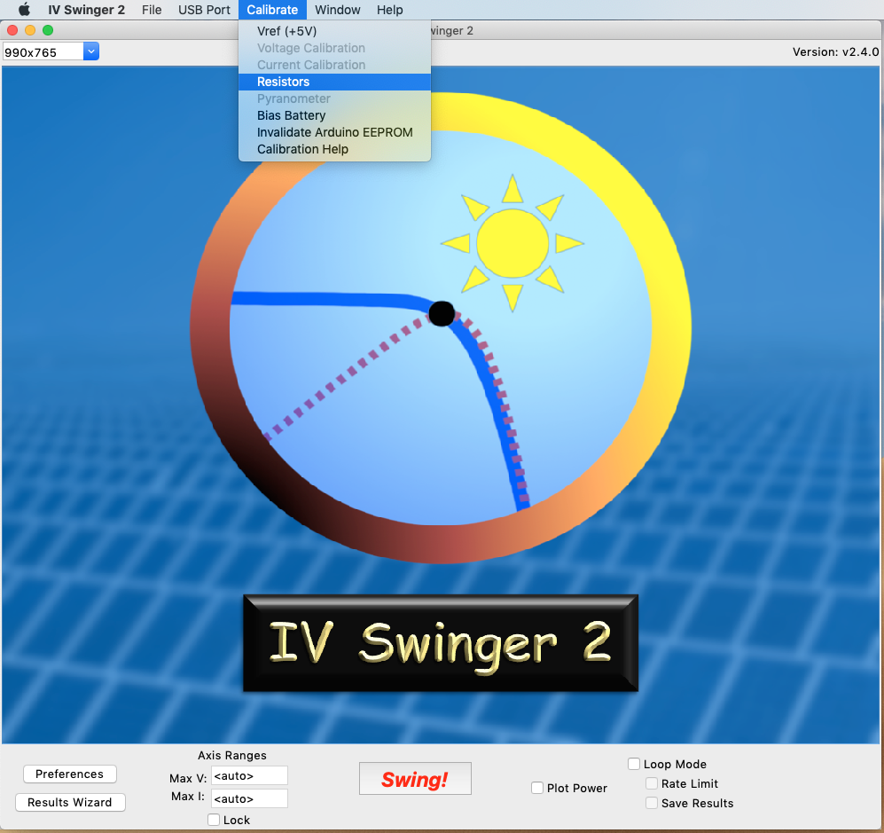Screen dimensions: 884x833
Task: Click the IV Swinger 2 splash image
Action: coord(441,405)
